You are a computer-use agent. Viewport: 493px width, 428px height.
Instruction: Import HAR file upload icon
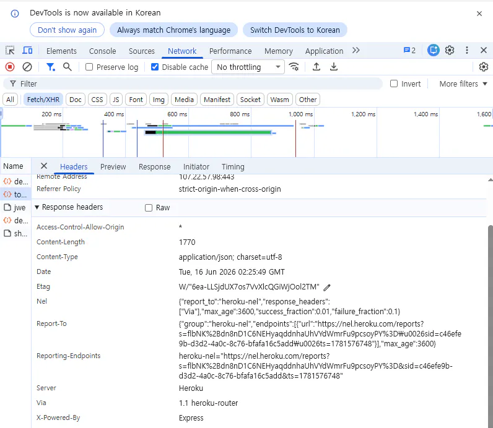[x=316, y=67]
